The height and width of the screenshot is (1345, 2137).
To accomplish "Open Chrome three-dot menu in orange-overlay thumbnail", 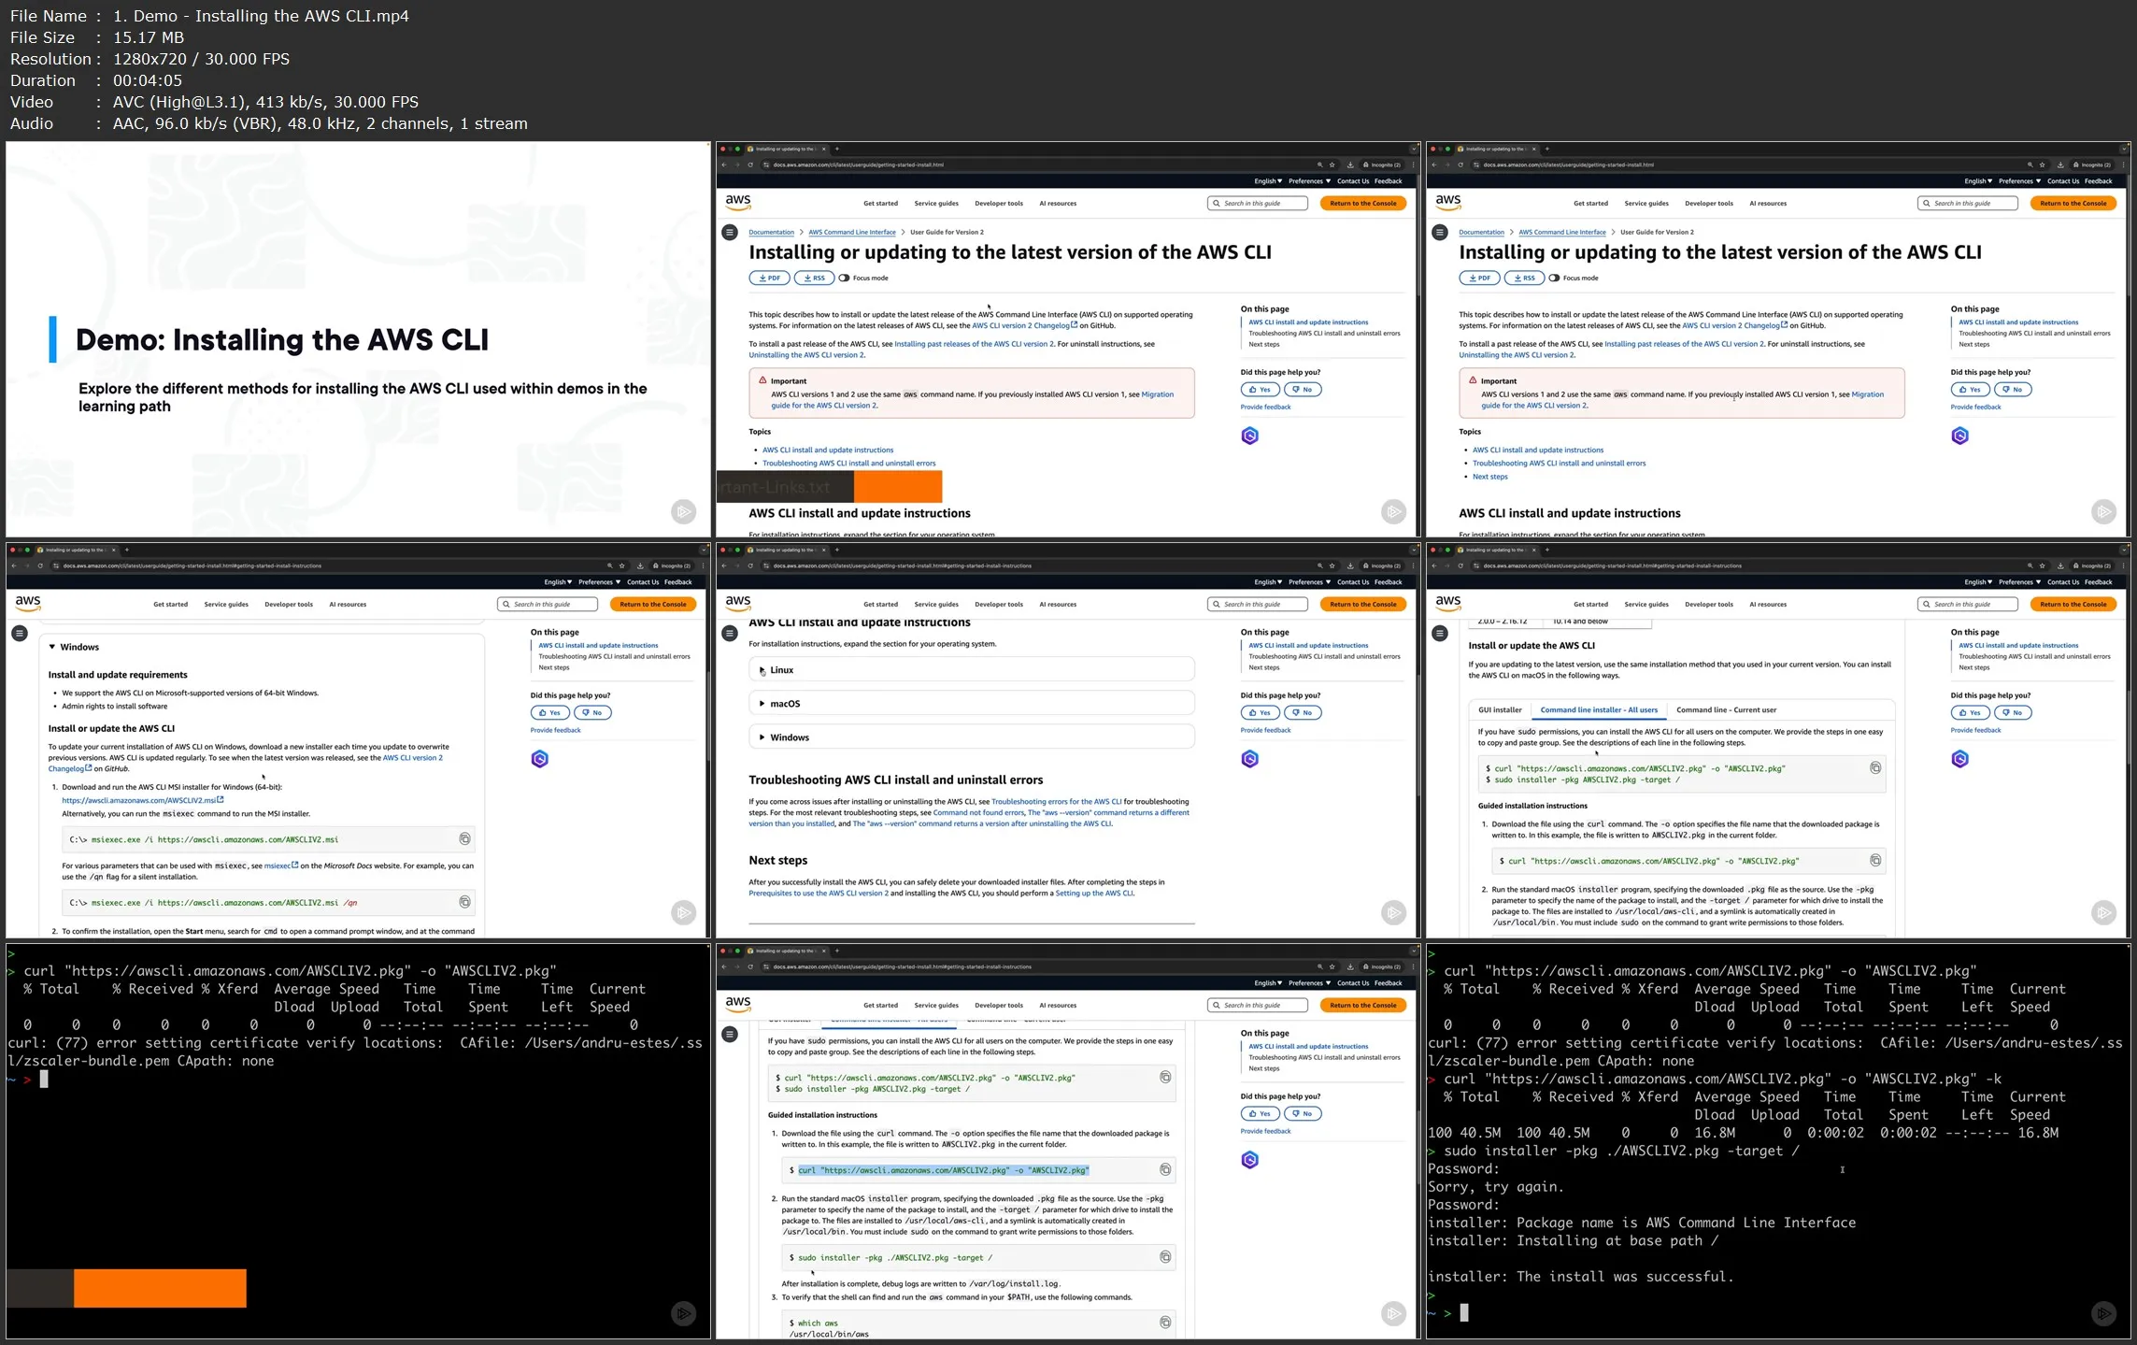I will [x=1413, y=165].
